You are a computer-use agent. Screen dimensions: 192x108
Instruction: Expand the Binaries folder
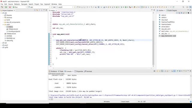pos(3,15)
